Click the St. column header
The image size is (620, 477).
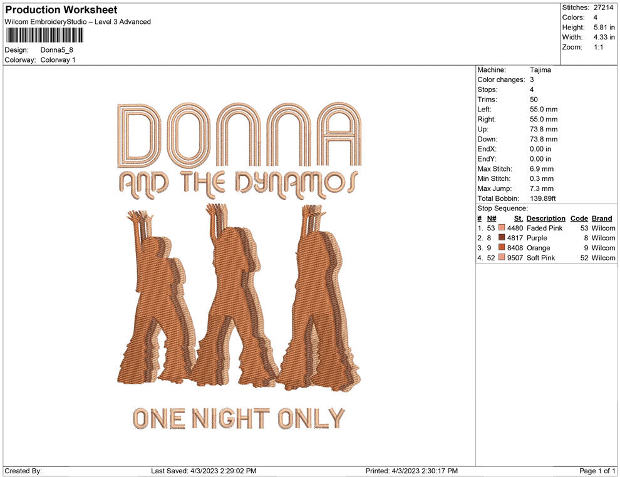519,218
